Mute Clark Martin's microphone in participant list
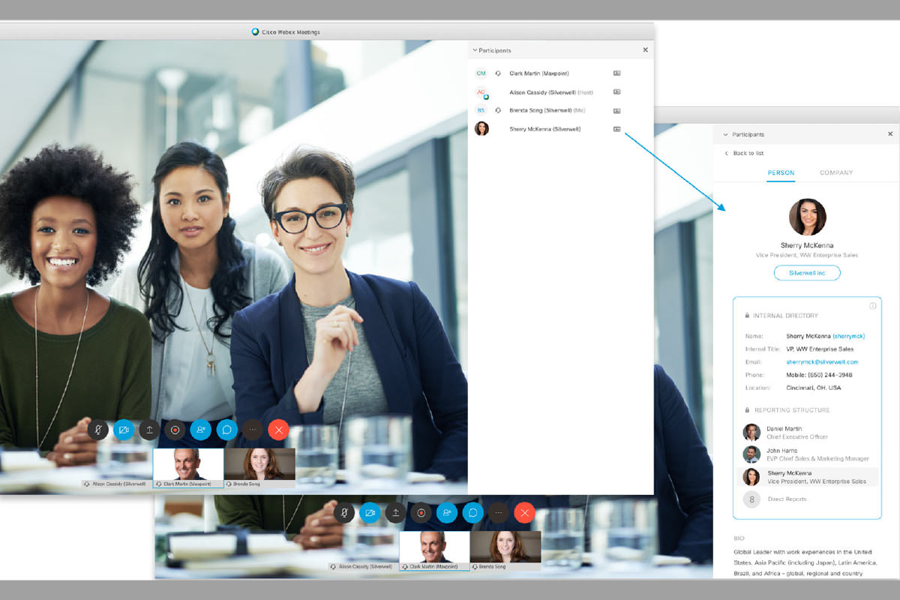The width and height of the screenshot is (900, 600). [496, 73]
